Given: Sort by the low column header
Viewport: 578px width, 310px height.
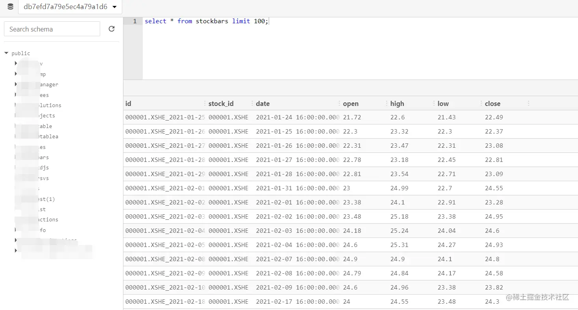Looking at the screenshot, I should [443, 104].
